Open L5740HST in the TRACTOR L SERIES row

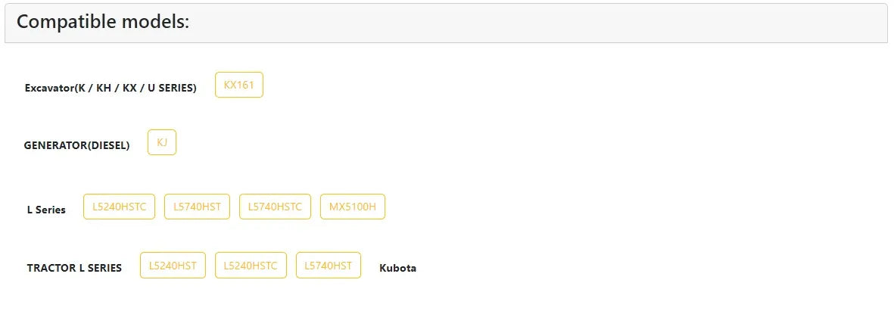[329, 266]
